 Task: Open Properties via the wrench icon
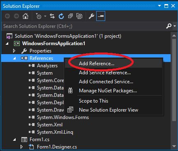click(91, 16)
